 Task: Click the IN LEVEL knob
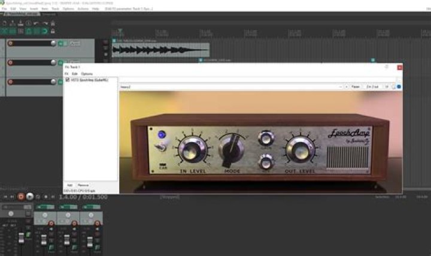pyautogui.click(x=192, y=150)
